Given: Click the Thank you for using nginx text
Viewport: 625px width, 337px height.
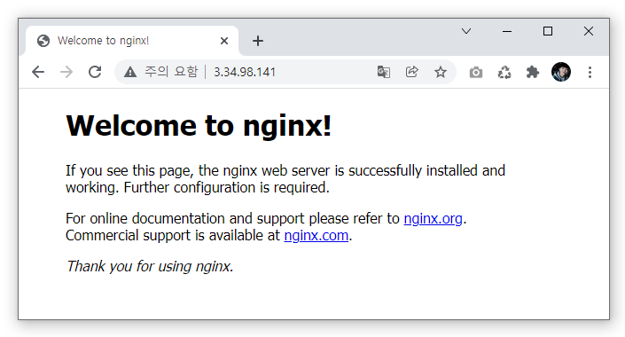Looking at the screenshot, I should (x=150, y=266).
